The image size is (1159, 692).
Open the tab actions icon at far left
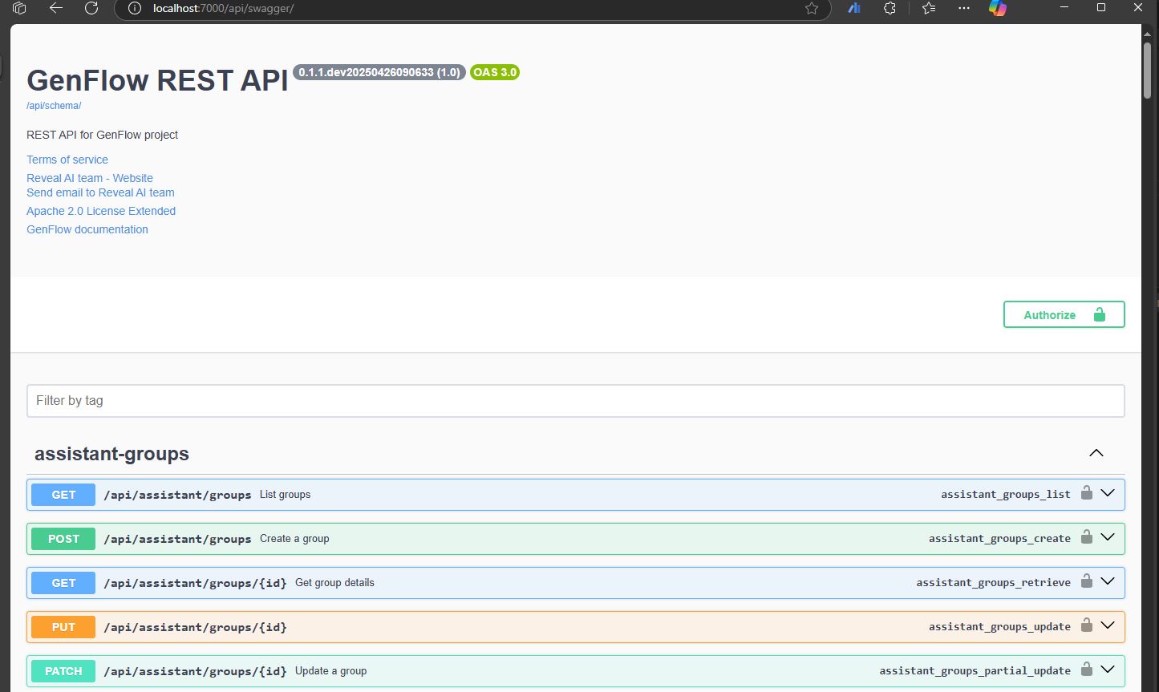[x=19, y=8]
